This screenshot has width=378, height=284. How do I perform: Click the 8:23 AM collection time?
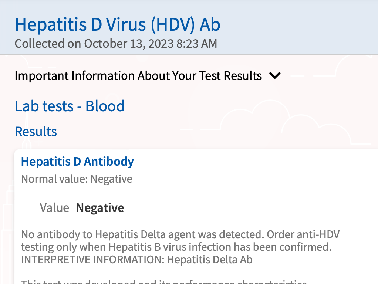pos(197,44)
